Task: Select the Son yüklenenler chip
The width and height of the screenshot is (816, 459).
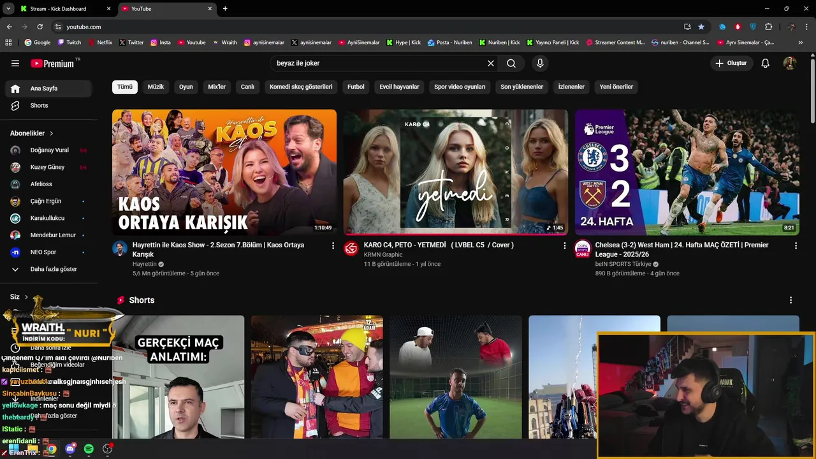Action: (521, 87)
